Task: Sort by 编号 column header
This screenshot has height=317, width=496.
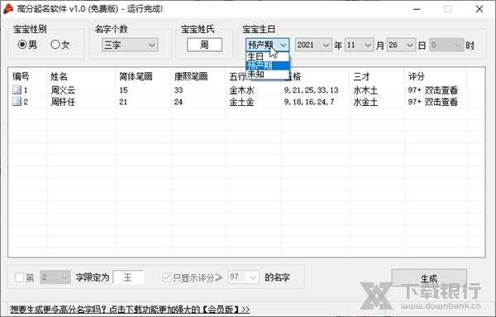Action: click(x=27, y=76)
